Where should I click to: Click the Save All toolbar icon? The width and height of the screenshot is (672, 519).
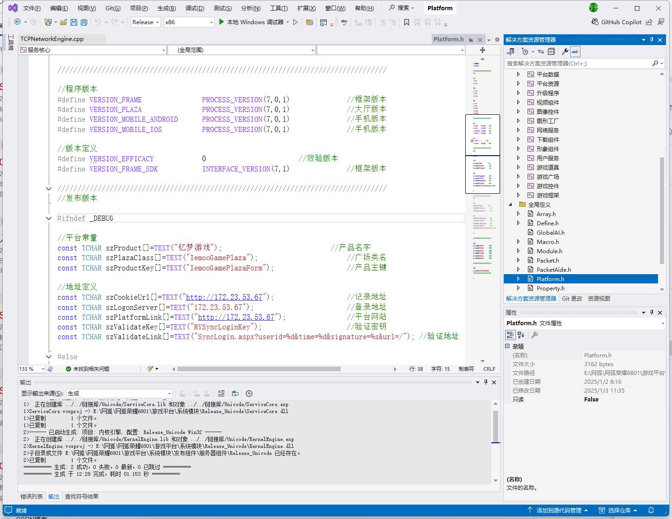click(x=84, y=22)
